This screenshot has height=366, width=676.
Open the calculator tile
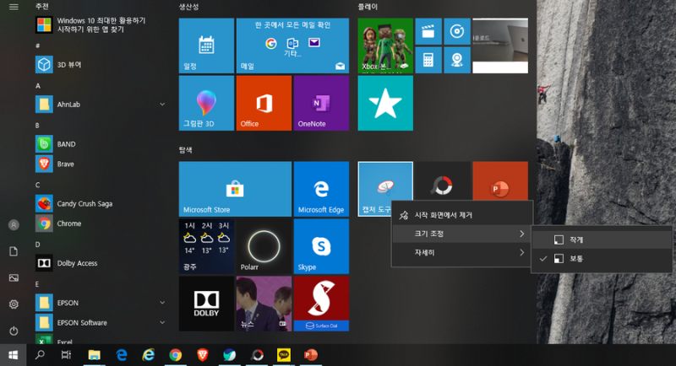pos(428,60)
